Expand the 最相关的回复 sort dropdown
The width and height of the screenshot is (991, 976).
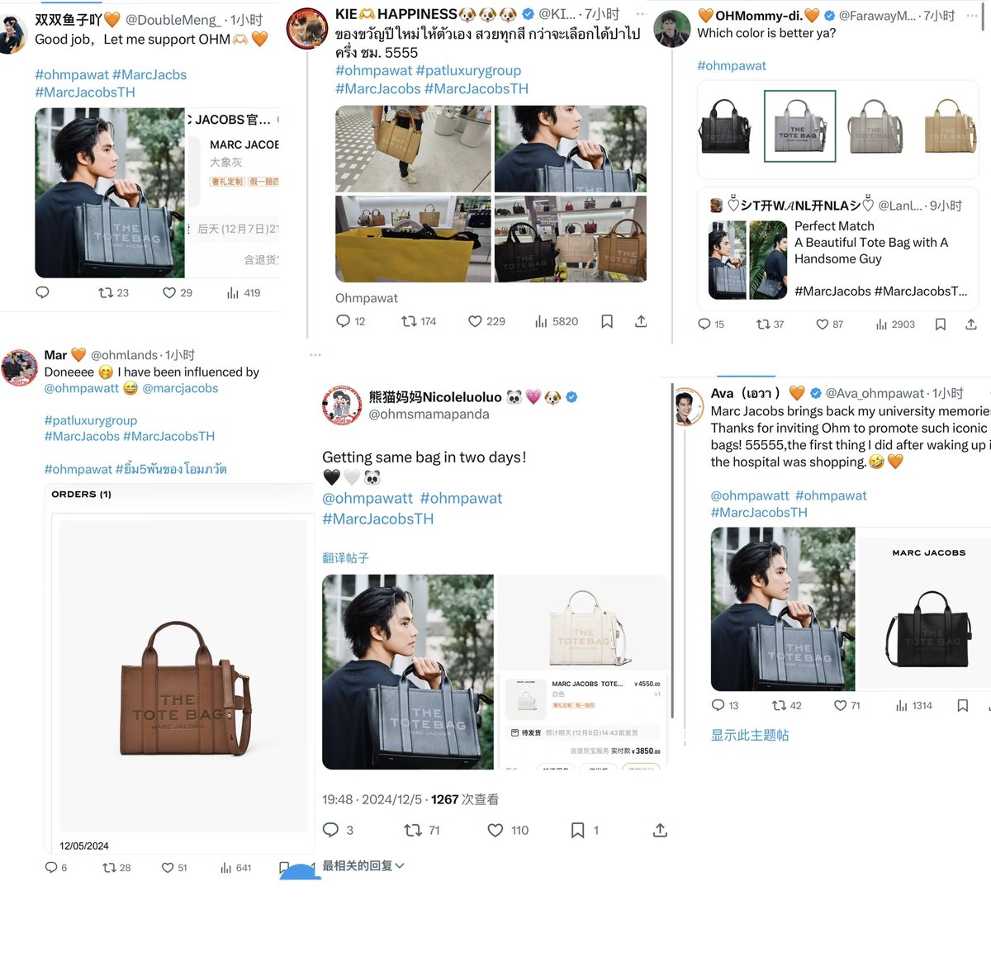[363, 865]
